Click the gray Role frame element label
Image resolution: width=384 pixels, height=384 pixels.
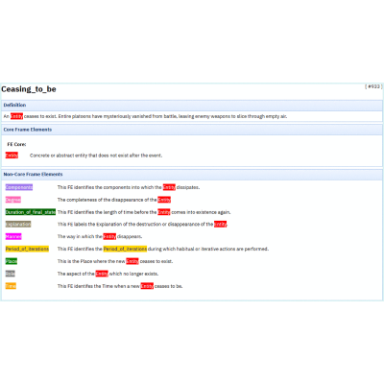[x=11, y=274]
